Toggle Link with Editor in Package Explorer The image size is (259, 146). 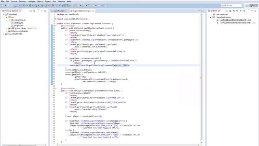click(x=34, y=11)
